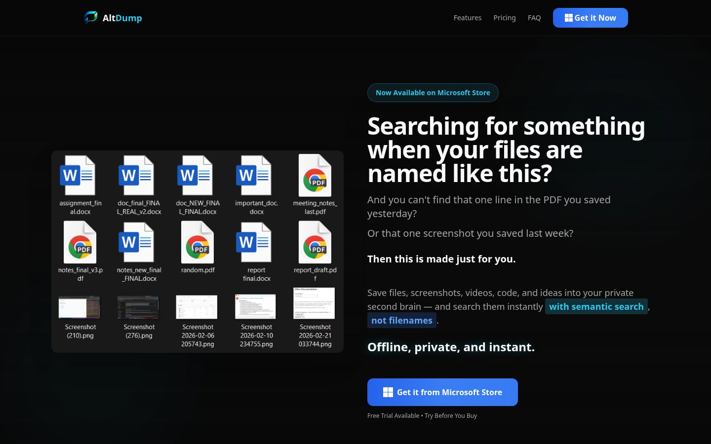Click the report final.docx Word icon
This screenshot has width=711, height=444.
(254, 242)
